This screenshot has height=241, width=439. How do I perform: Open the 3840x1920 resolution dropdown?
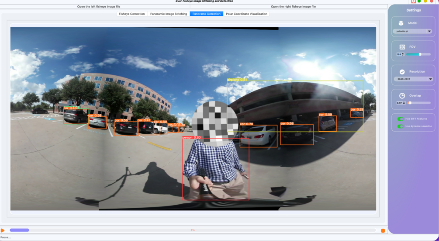pos(413,79)
